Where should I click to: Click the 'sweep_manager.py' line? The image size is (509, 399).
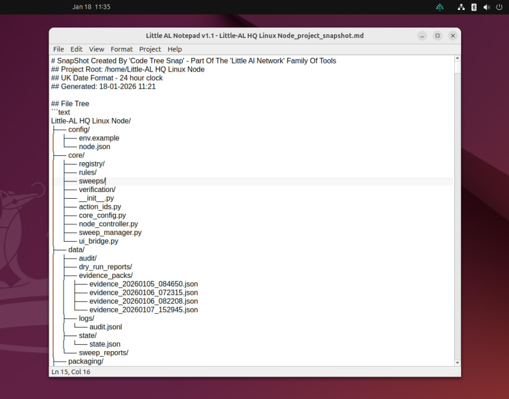pos(110,233)
